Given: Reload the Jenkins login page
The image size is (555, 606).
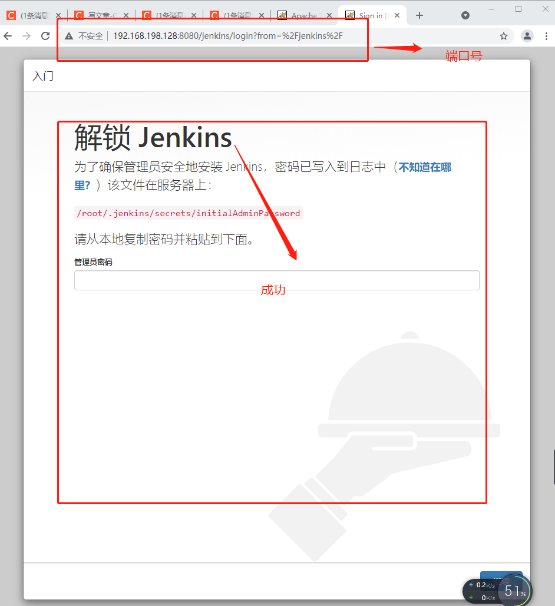Looking at the screenshot, I should [x=45, y=36].
